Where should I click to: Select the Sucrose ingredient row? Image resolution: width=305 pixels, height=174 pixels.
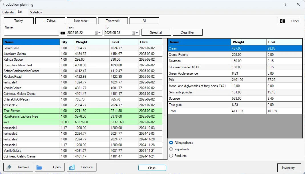pos(235,99)
